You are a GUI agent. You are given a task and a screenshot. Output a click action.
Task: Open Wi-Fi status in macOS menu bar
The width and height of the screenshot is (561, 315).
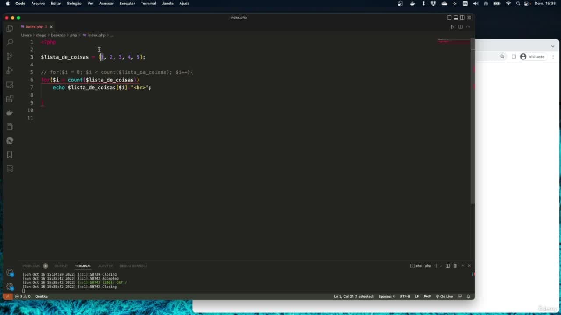[x=508, y=3]
